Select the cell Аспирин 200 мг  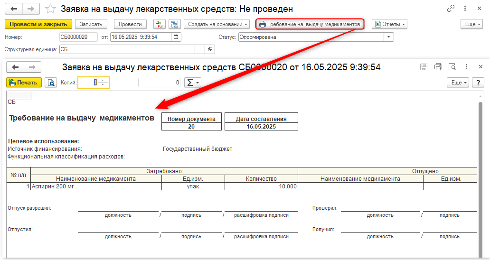(x=96, y=186)
